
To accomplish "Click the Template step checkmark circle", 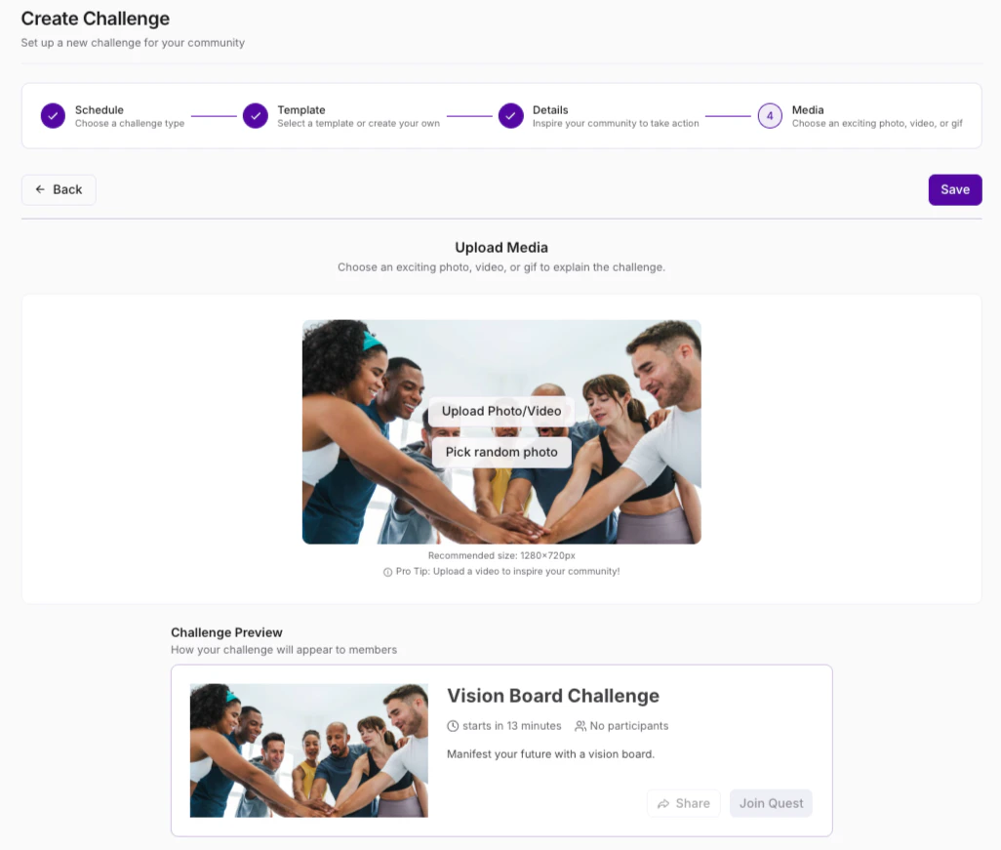I will point(256,116).
